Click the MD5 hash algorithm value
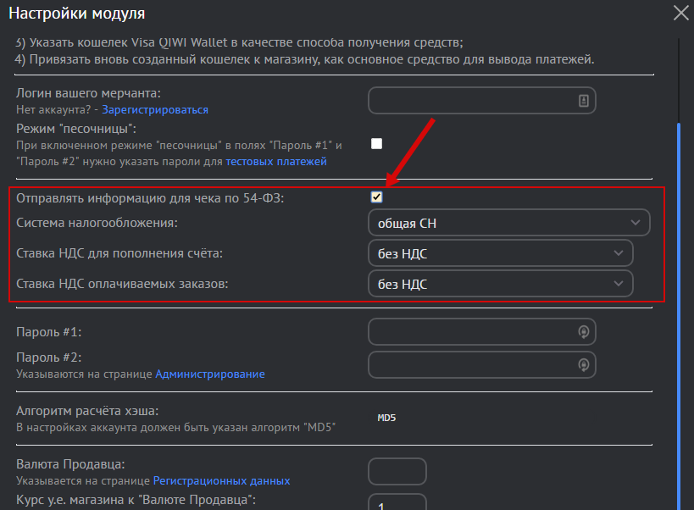Image resolution: width=694 pixels, height=510 pixels. pos(386,418)
